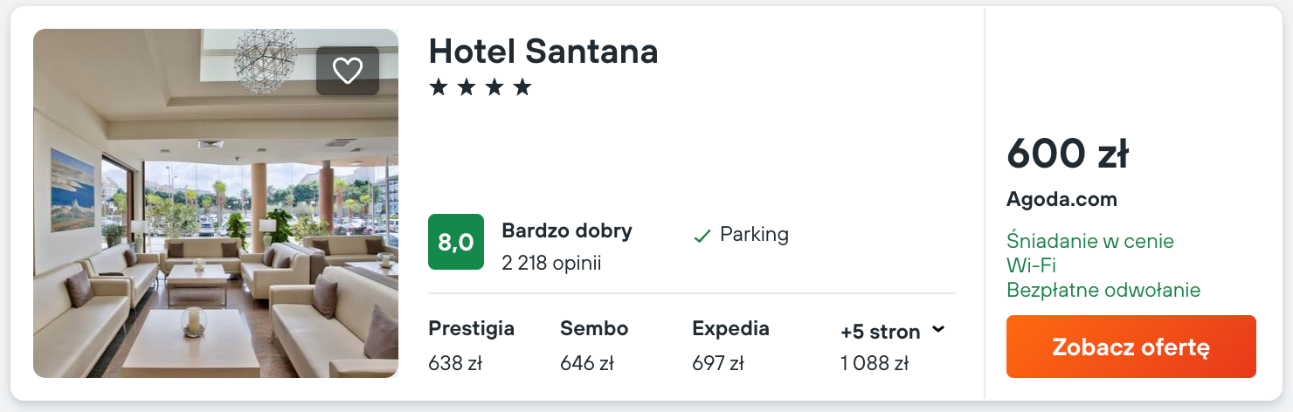Expand the +5 stron chevron arrow

click(x=938, y=330)
